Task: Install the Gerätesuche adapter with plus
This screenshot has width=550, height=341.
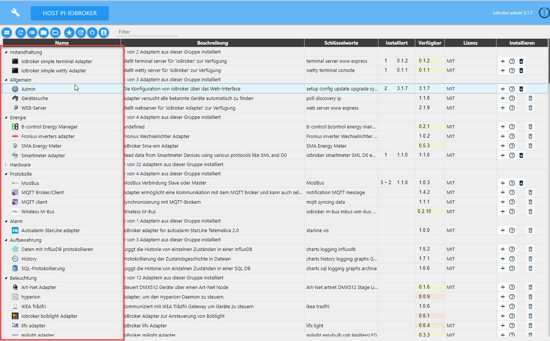Action: 502,98
